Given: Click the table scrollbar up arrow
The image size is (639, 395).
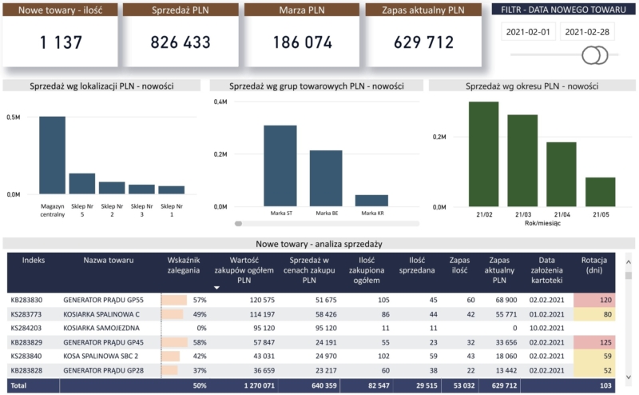Looking at the screenshot, I should click(628, 261).
